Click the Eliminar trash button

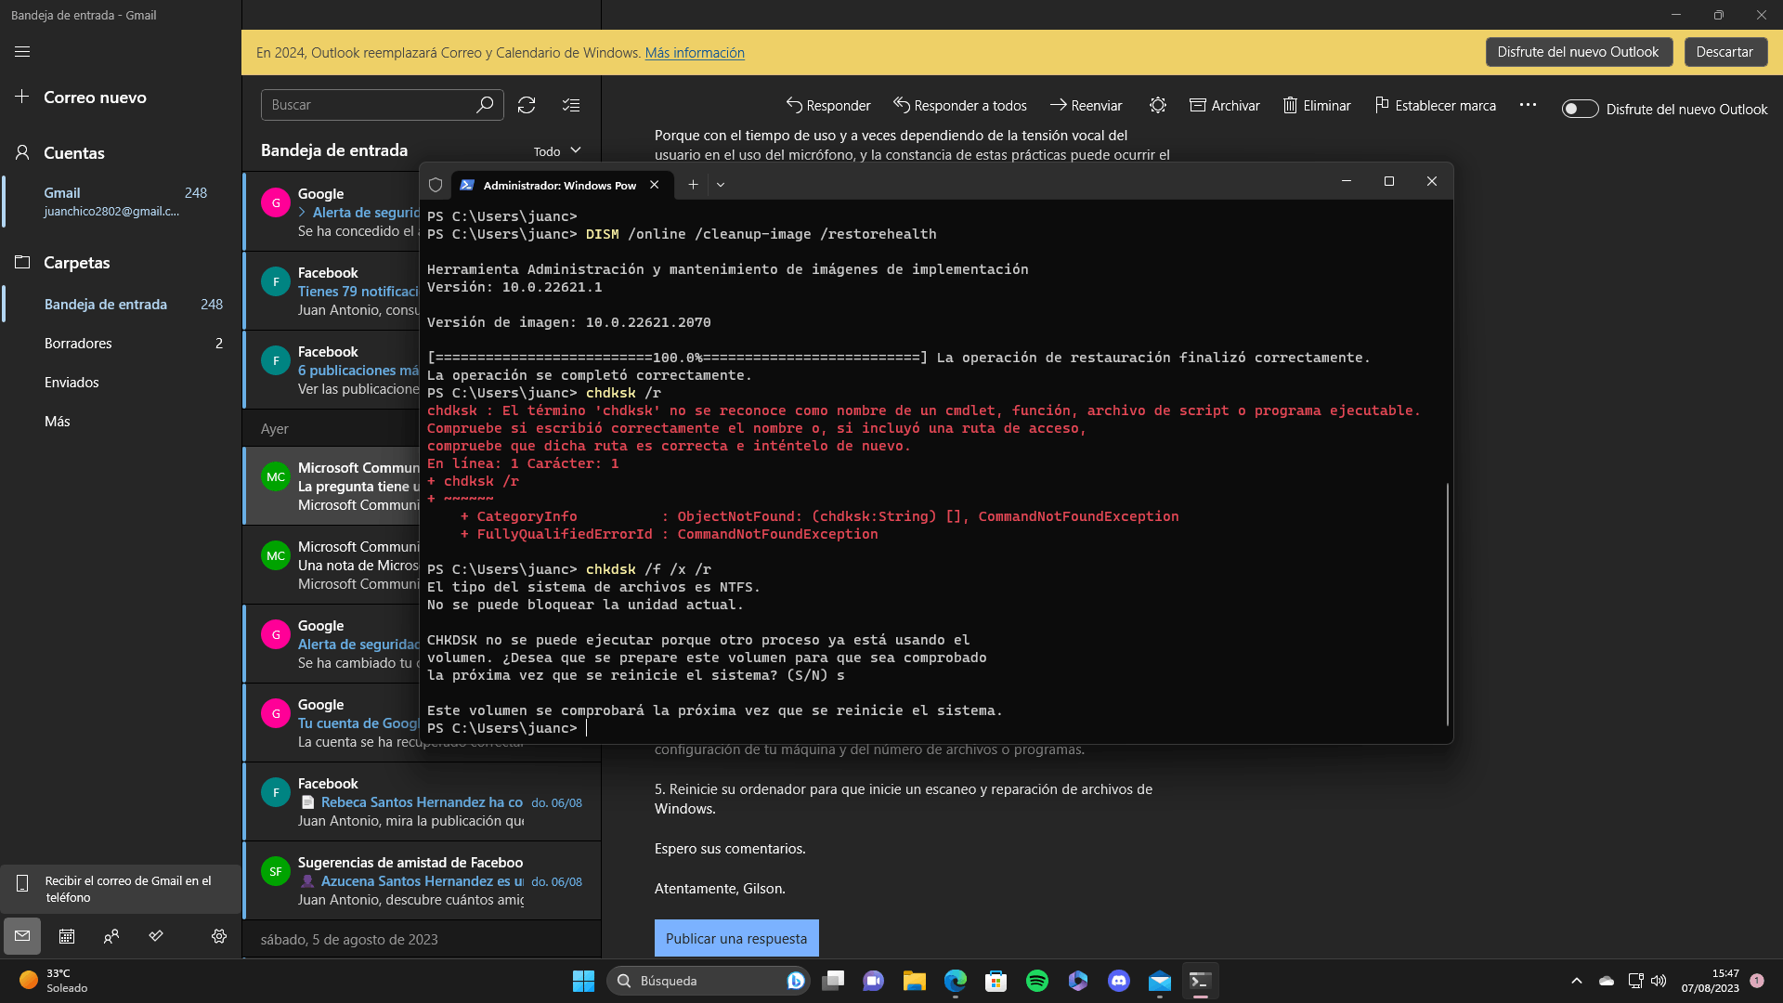point(1316,106)
